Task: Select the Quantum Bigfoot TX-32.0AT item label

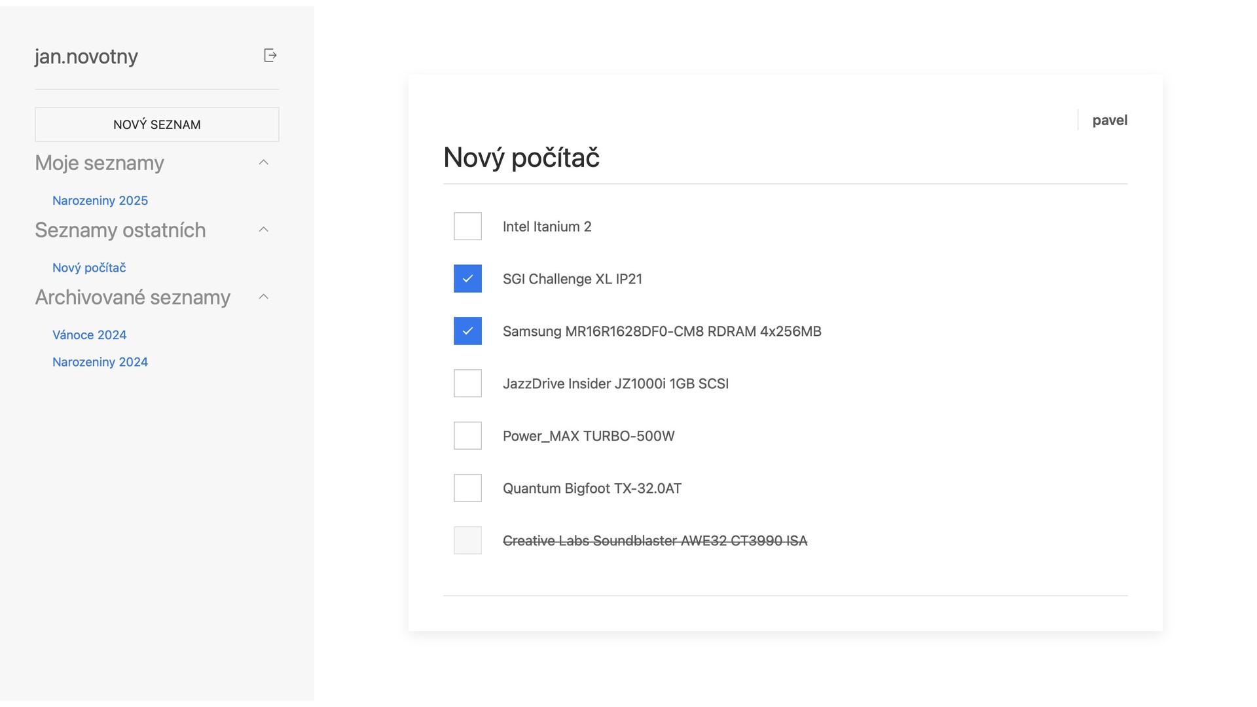Action: pos(592,488)
